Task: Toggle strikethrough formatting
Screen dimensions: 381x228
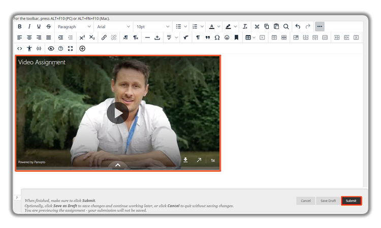Action: [49, 26]
